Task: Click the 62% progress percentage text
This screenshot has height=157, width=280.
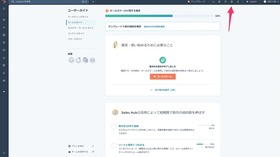Action: 218,16
